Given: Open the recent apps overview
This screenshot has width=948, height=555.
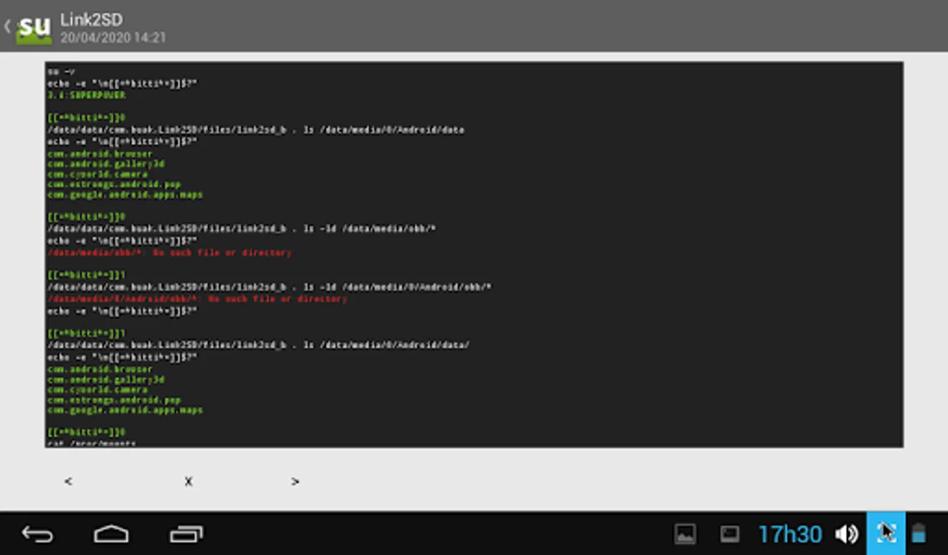Looking at the screenshot, I should point(186,534).
